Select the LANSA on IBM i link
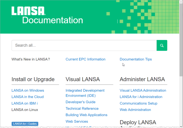The width and height of the screenshot is (183, 128). coord(24,103)
